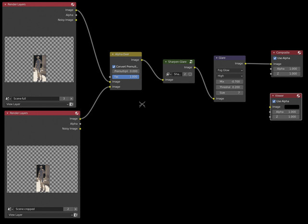Toggle fake user shield in Sharpen-Glare node
The width and height of the screenshot is (308, 224).
tap(190, 74)
